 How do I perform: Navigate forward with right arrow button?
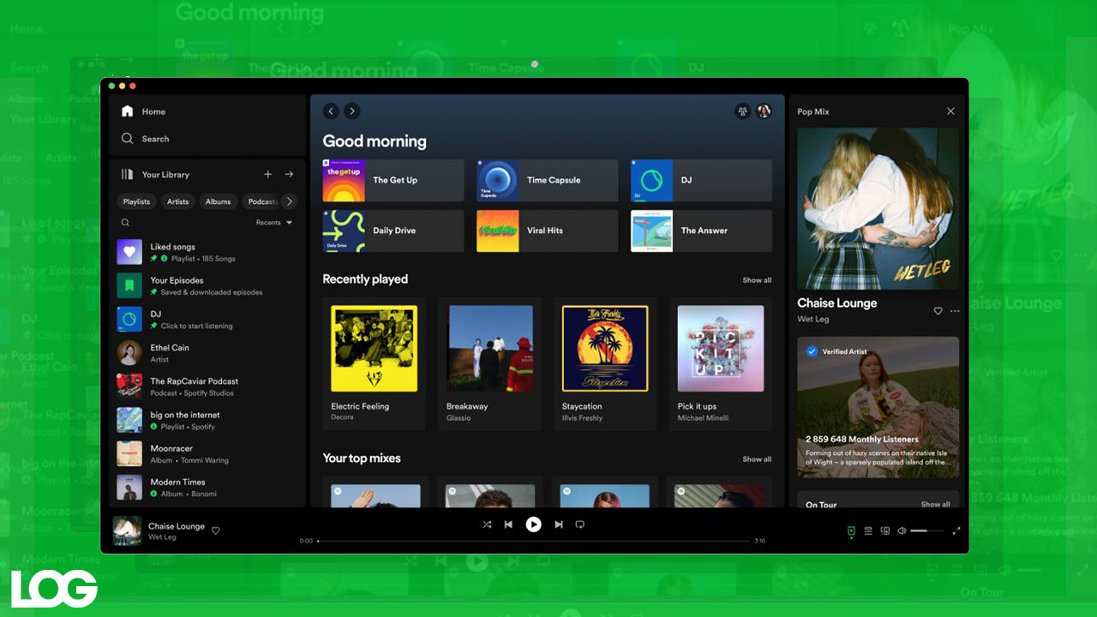pyautogui.click(x=352, y=111)
